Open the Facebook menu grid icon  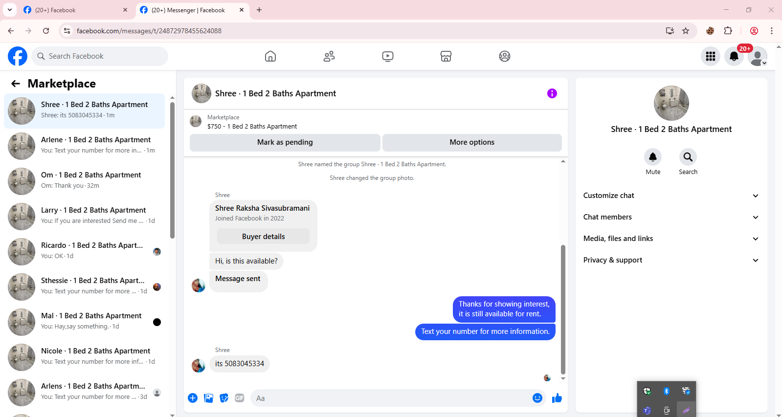711,56
